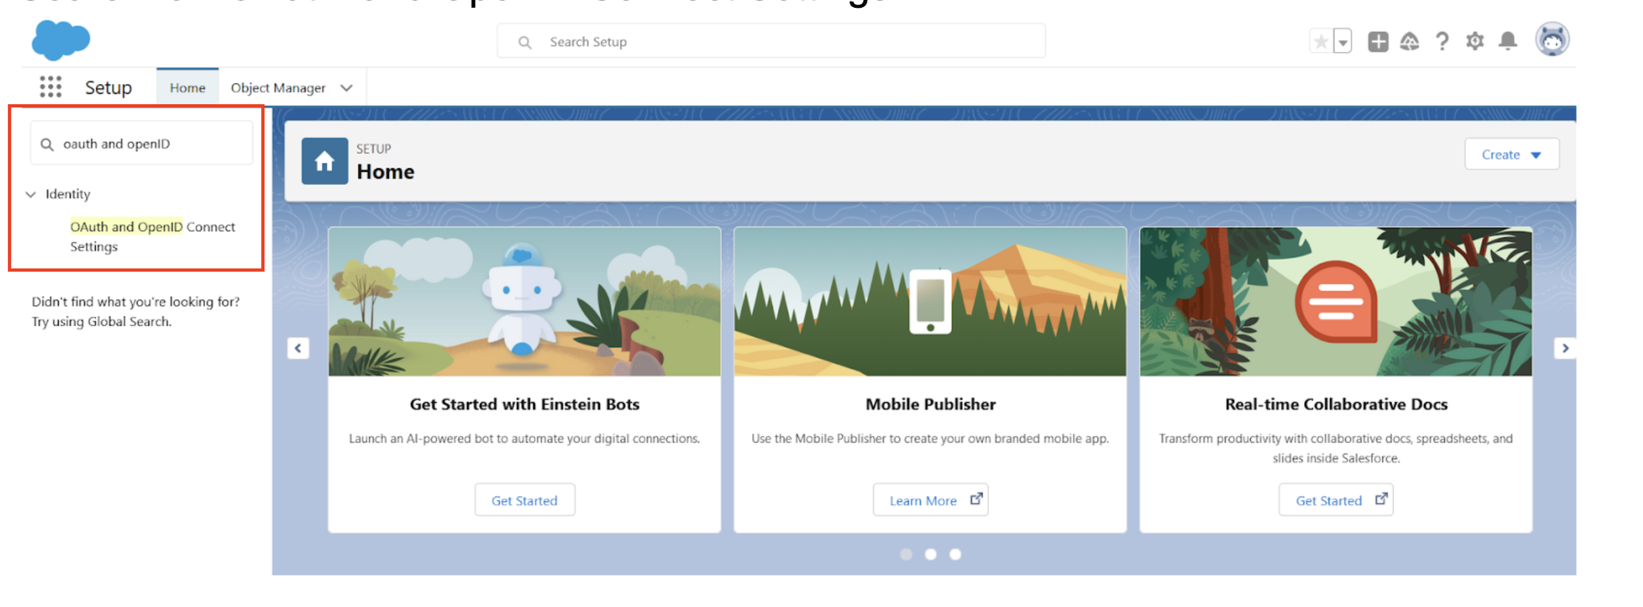Go to previous carousel slide
The image size is (1643, 607).
click(x=298, y=348)
